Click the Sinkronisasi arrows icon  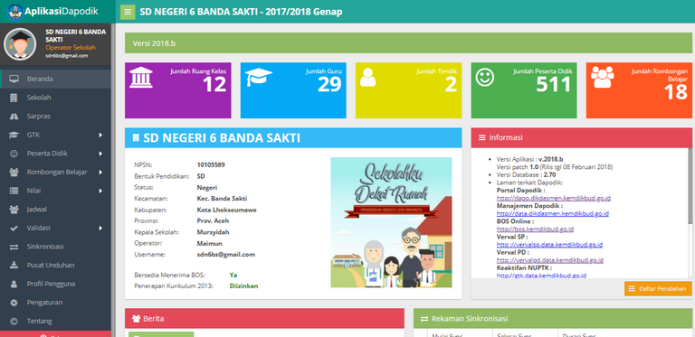(14, 247)
